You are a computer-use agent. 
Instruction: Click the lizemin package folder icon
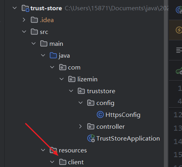point(72,79)
